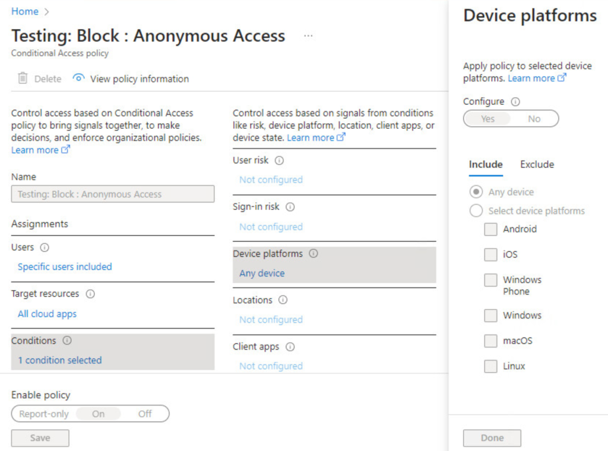Open 'Specific users included' assignment
Image resolution: width=608 pixels, height=451 pixels.
coord(65,267)
